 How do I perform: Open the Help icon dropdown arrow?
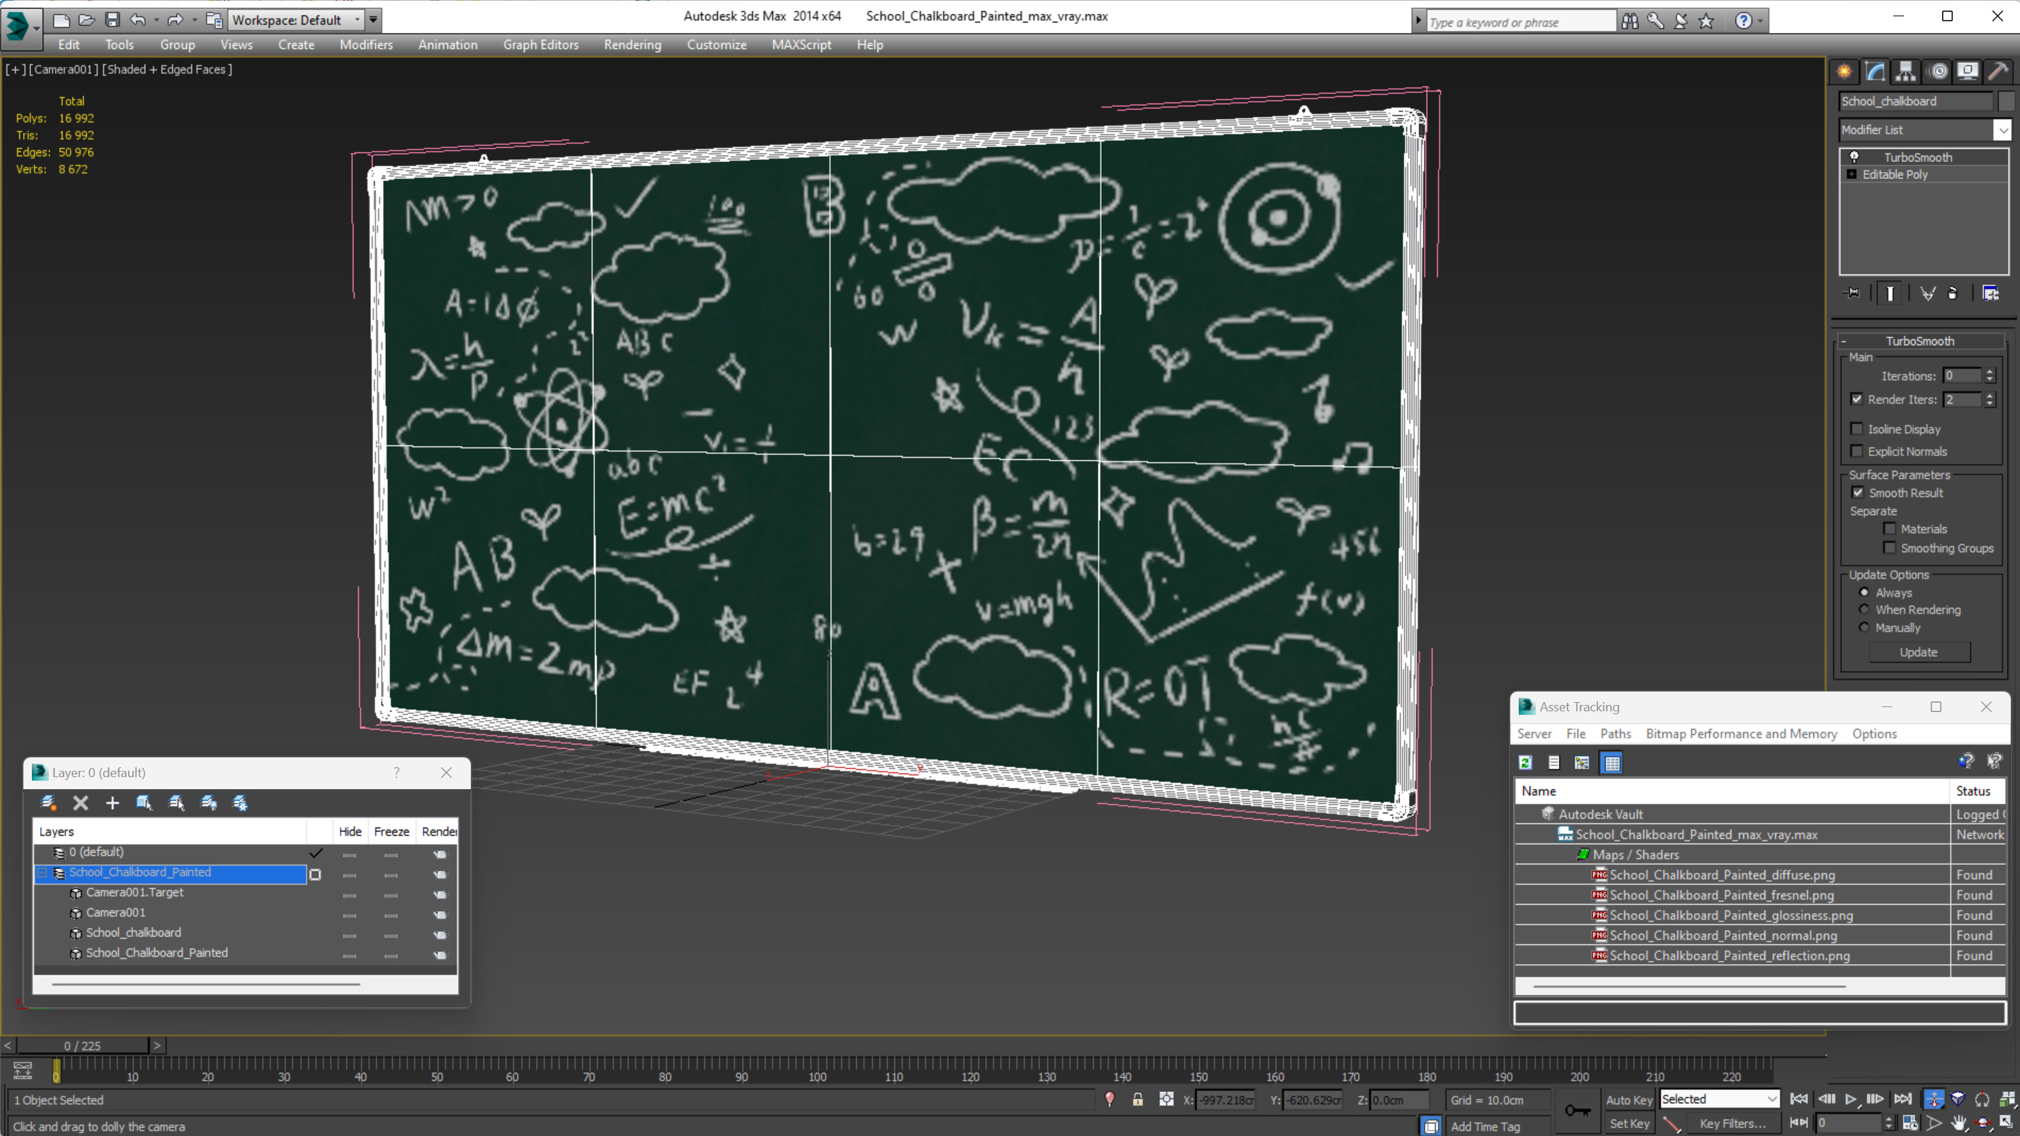[x=1760, y=21]
